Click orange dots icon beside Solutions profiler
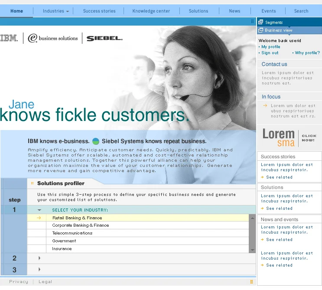 click(x=32, y=183)
